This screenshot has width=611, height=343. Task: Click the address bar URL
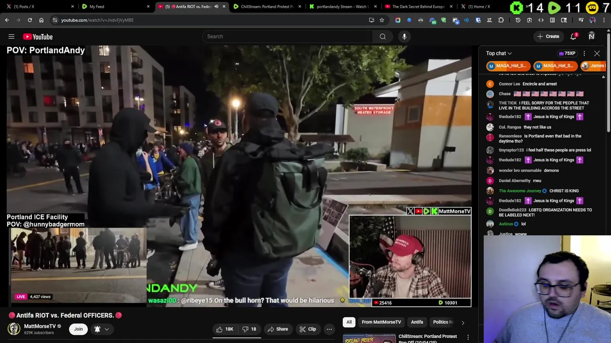97,20
